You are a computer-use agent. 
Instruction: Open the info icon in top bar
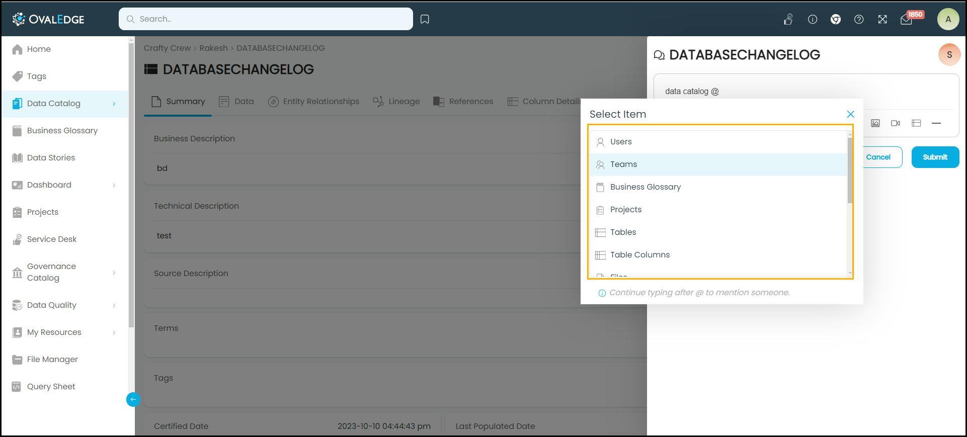tap(813, 19)
